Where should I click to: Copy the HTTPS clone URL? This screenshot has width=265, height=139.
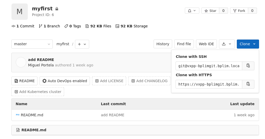pyautogui.click(x=248, y=84)
